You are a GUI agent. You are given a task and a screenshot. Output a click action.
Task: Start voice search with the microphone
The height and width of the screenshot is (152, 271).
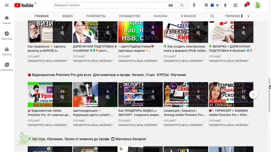click(194, 5)
